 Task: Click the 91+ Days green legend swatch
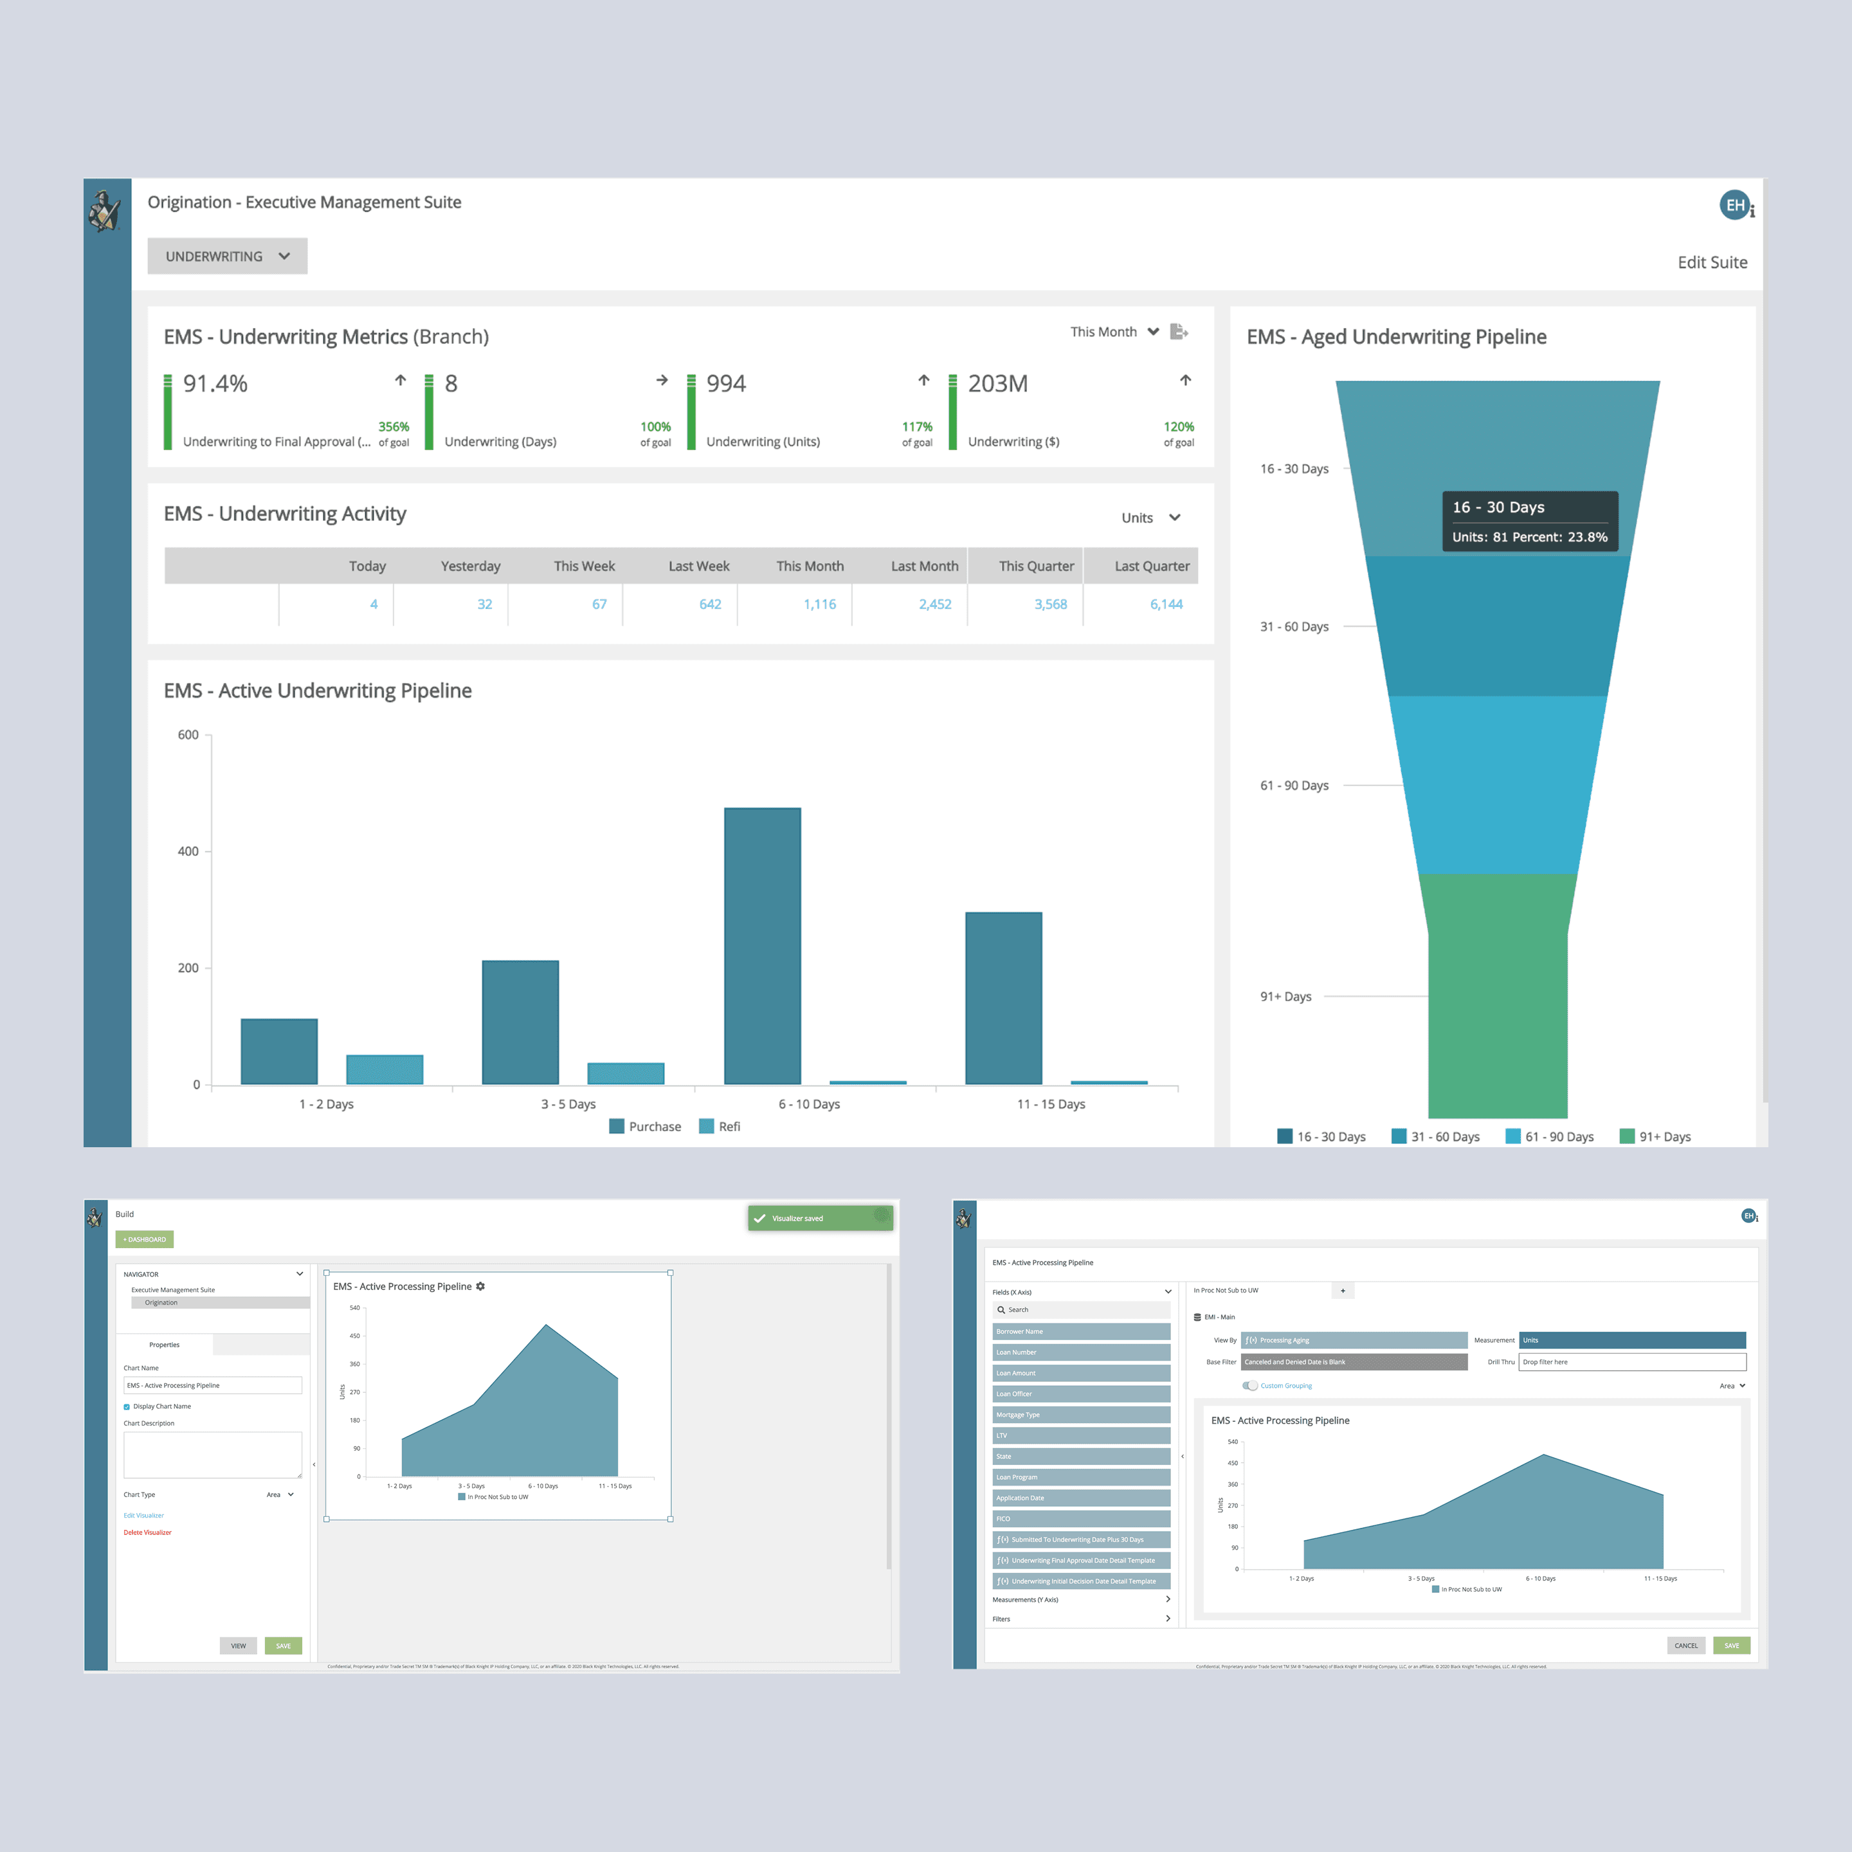(1626, 1136)
